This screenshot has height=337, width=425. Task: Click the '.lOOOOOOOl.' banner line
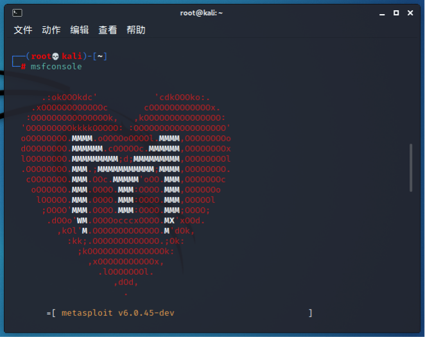tap(126, 272)
